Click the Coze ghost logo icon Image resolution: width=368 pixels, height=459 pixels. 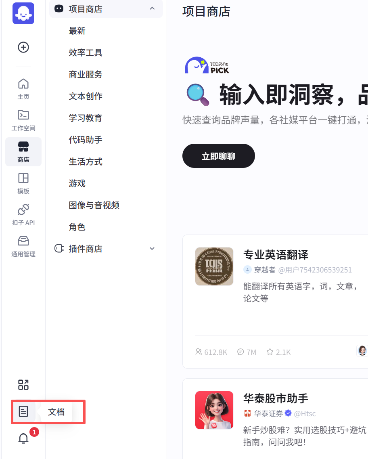click(23, 13)
